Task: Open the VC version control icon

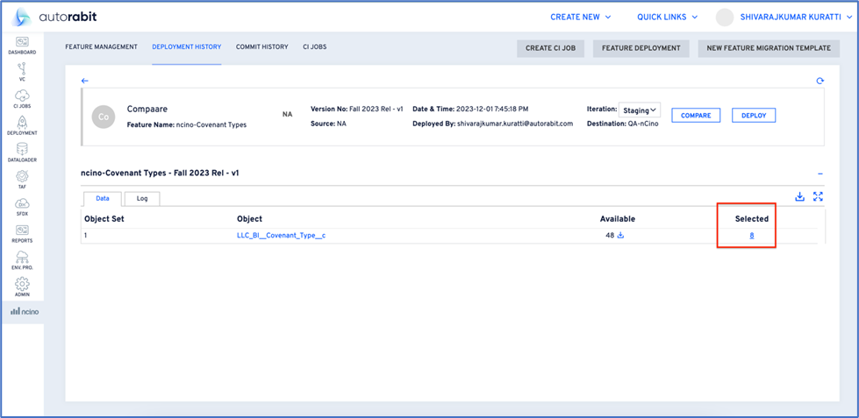Action: coord(22,72)
